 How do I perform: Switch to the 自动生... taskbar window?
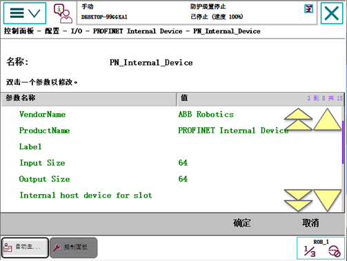pyautogui.click(x=25, y=248)
